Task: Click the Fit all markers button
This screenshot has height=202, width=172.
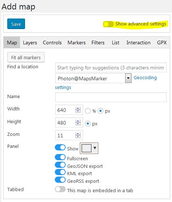Action: [26, 57]
